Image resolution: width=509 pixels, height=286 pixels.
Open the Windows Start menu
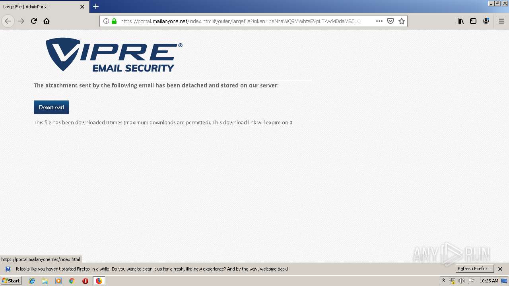click(11, 281)
